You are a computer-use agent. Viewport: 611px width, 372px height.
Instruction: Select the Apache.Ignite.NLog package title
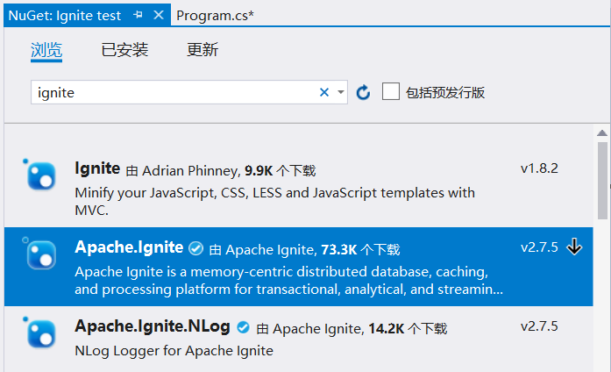tap(153, 326)
